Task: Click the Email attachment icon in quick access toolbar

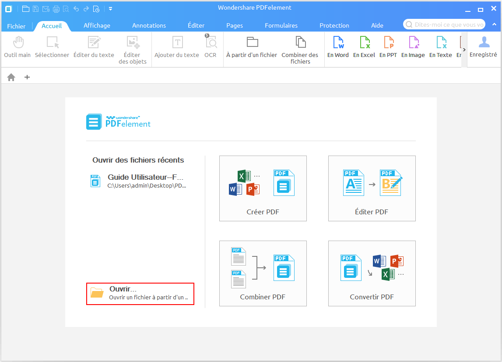Action: pos(46,9)
